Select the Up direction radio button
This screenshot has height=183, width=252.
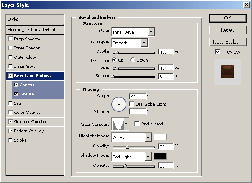[114, 60]
